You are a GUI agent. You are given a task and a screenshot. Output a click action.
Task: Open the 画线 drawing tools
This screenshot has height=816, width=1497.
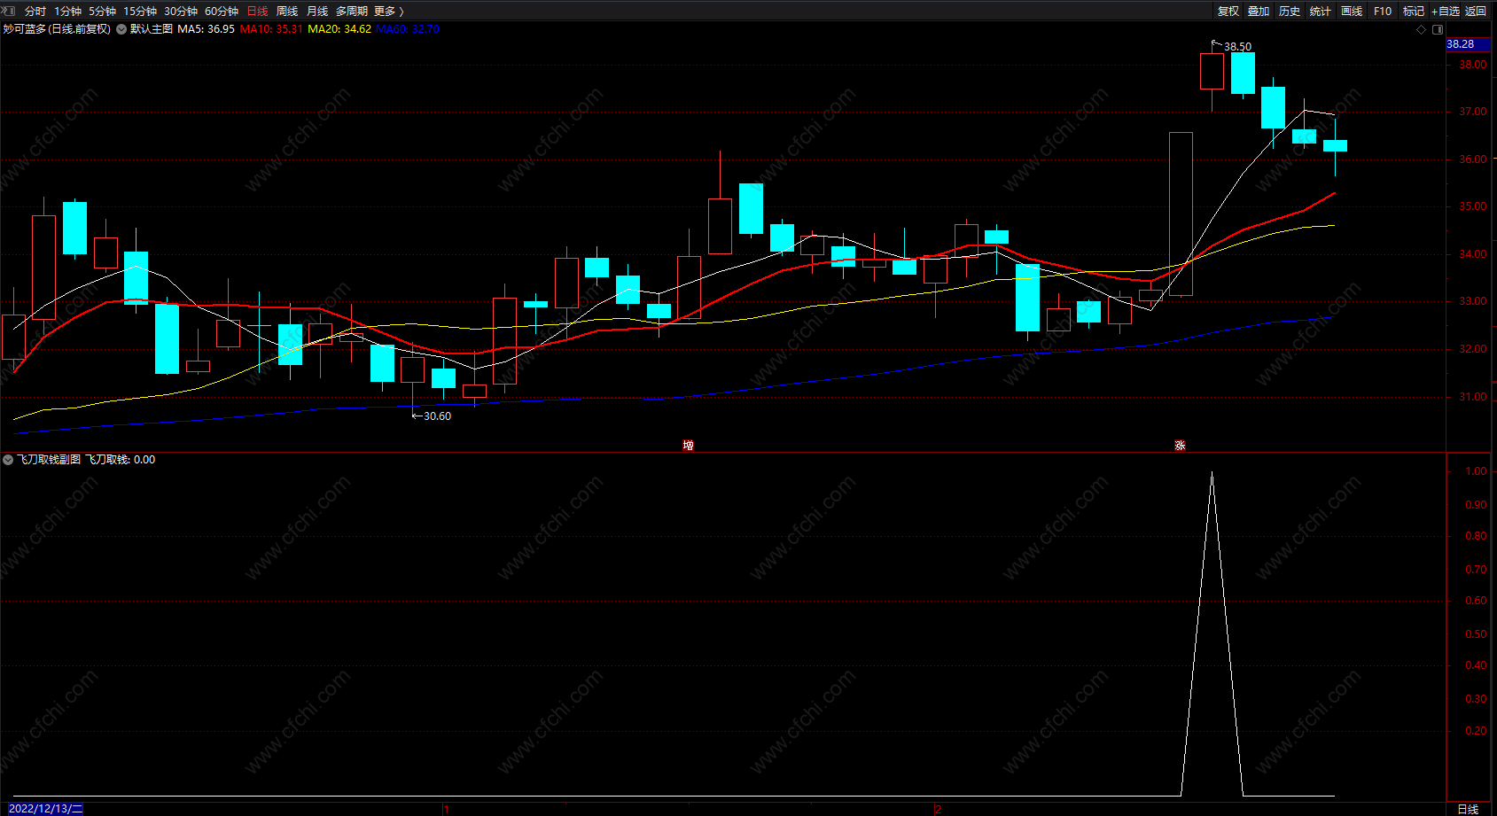click(1352, 11)
